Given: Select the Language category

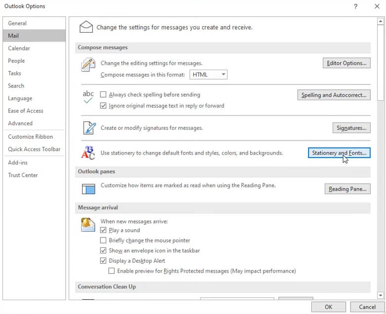Looking at the screenshot, I should pos(34,98).
